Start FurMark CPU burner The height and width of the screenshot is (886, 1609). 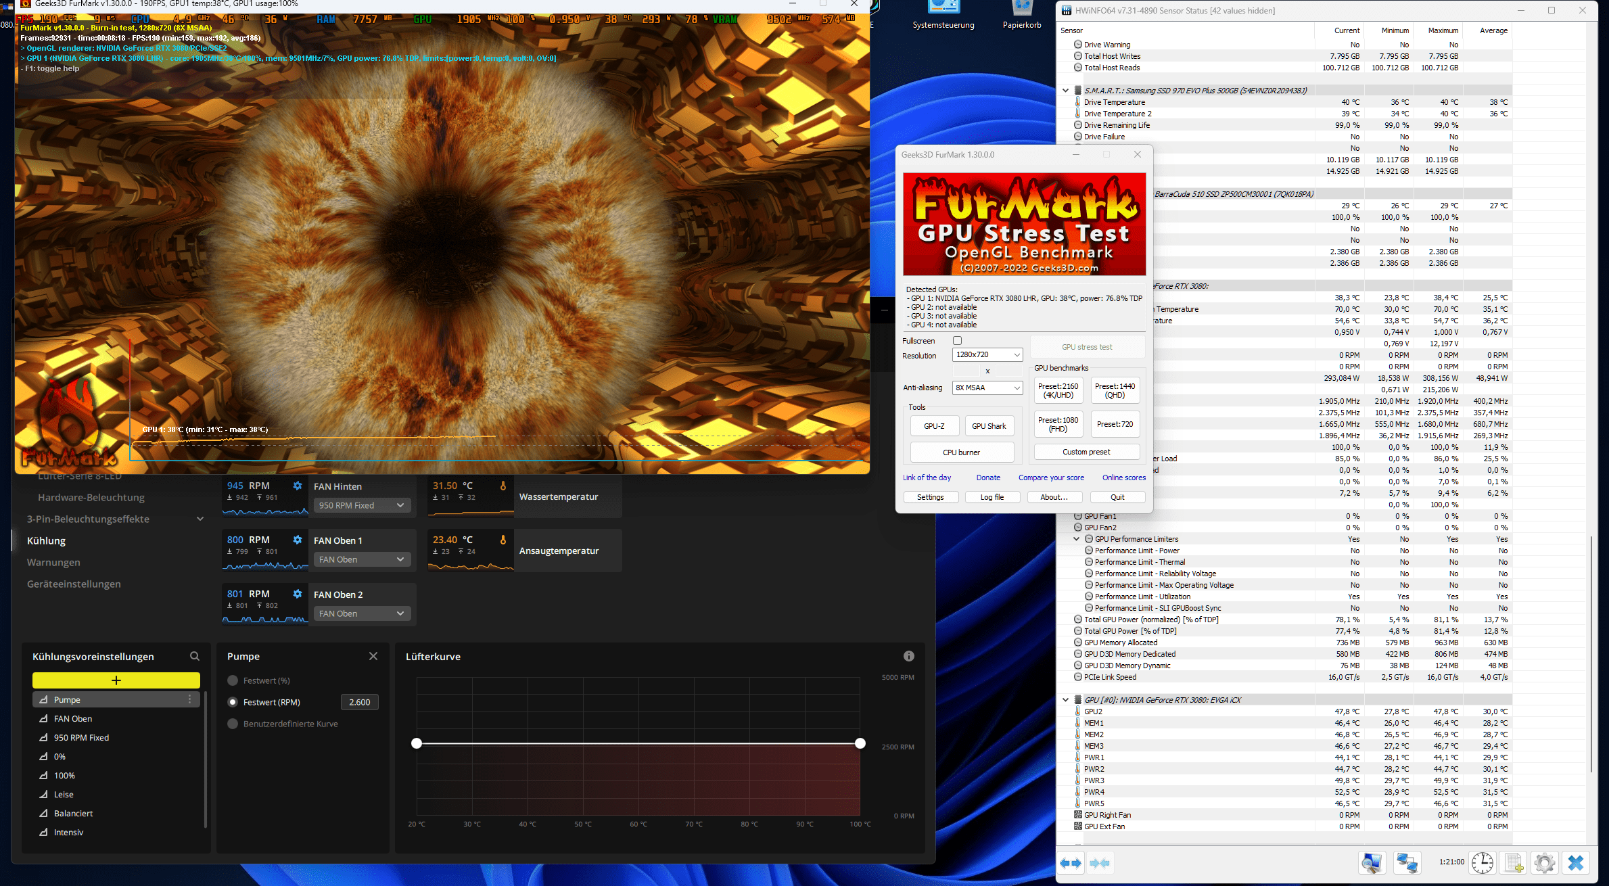click(x=961, y=452)
